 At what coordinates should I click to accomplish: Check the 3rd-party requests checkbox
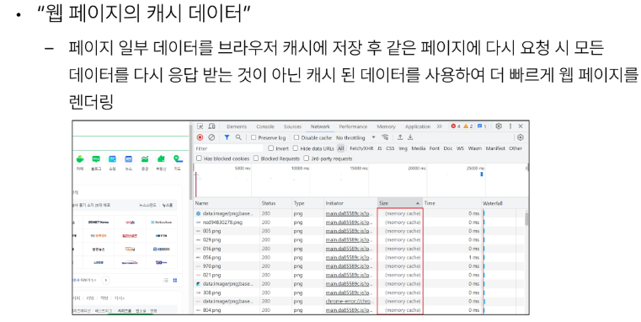(x=306, y=158)
